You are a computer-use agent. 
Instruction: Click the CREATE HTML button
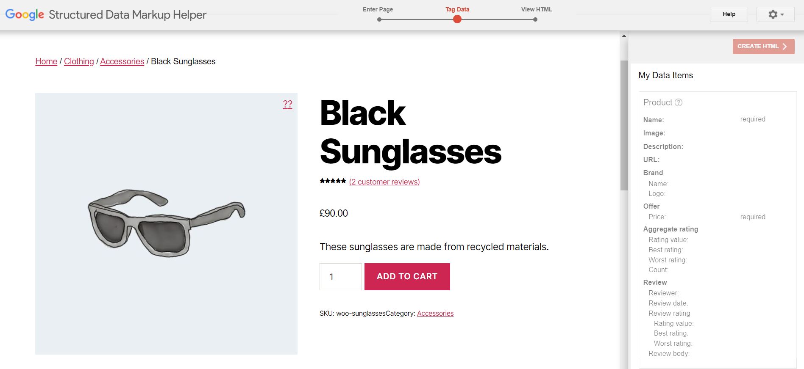[763, 47]
